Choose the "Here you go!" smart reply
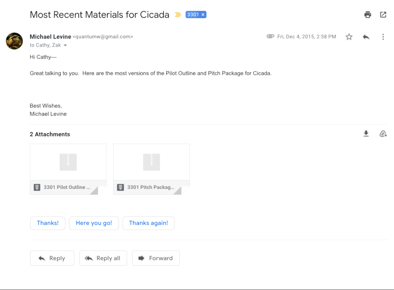Screen dimensions: 394x290 point(94,223)
